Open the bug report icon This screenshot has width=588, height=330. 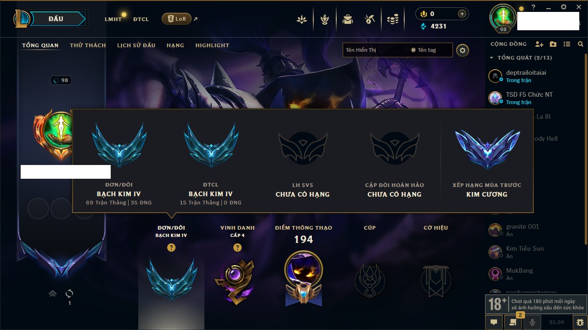click(x=580, y=322)
